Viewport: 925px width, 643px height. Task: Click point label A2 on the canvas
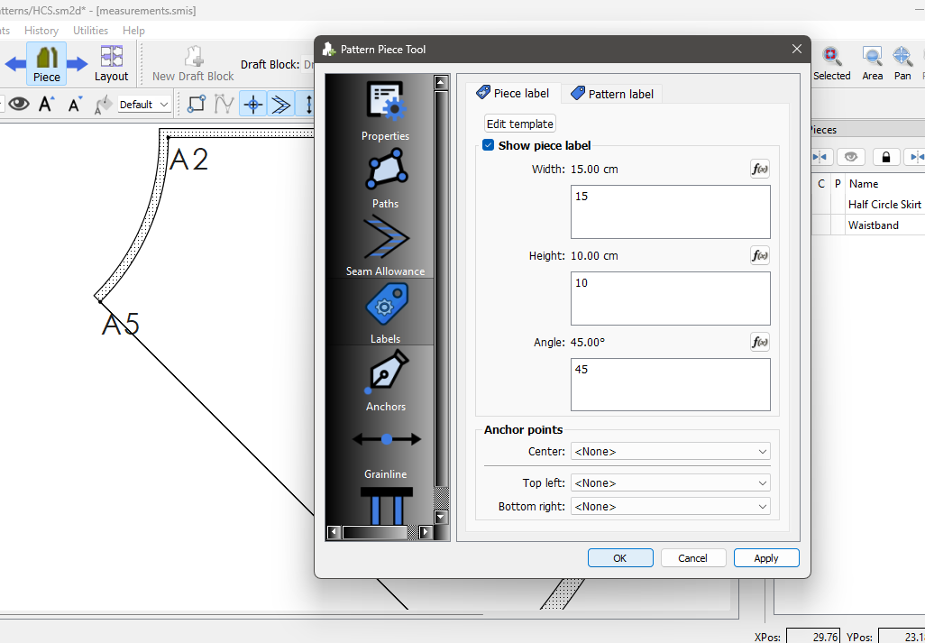pyautogui.click(x=189, y=160)
